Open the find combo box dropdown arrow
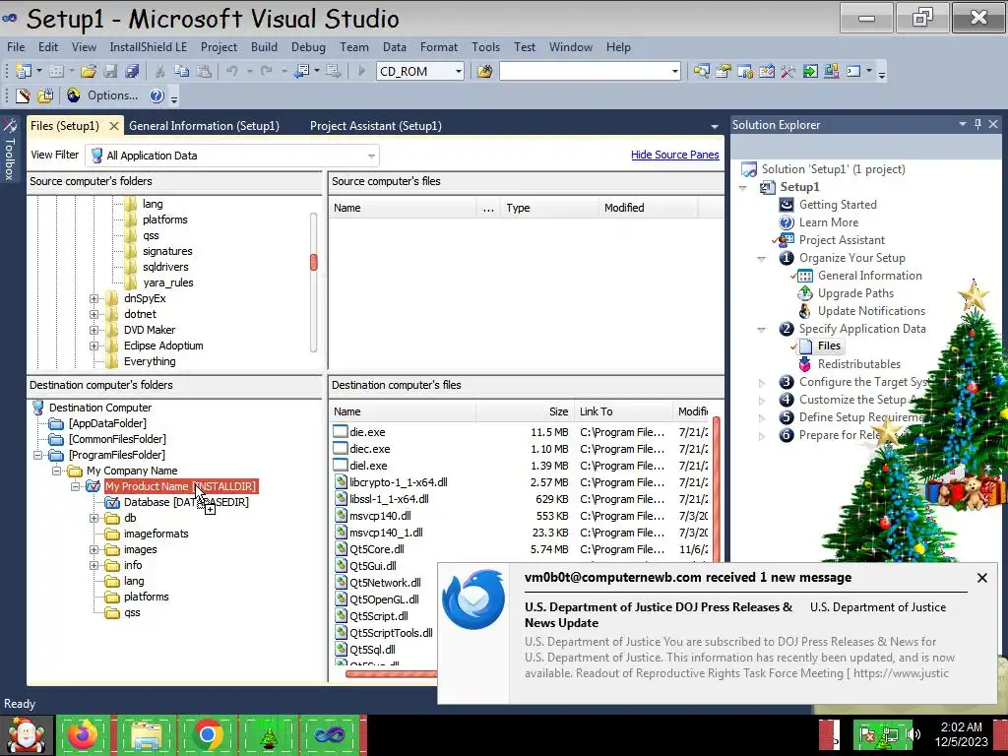Viewport: 1008px width, 756px height. (675, 71)
